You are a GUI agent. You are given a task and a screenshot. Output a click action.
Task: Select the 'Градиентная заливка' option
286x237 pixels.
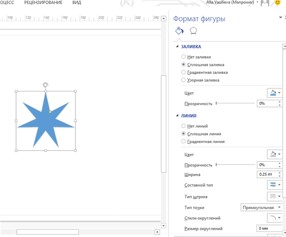click(x=204, y=72)
